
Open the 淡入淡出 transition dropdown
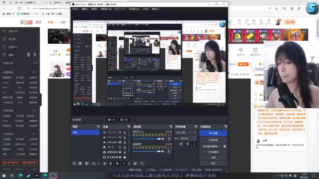185,132
